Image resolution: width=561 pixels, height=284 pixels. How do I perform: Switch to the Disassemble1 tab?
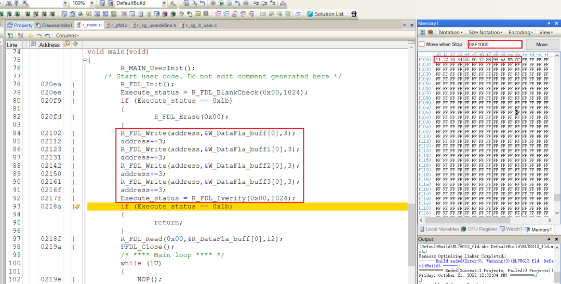pyautogui.click(x=55, y=25)
